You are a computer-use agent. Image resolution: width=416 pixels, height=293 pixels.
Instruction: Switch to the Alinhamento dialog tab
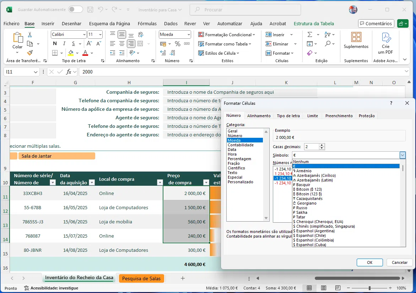259,116
